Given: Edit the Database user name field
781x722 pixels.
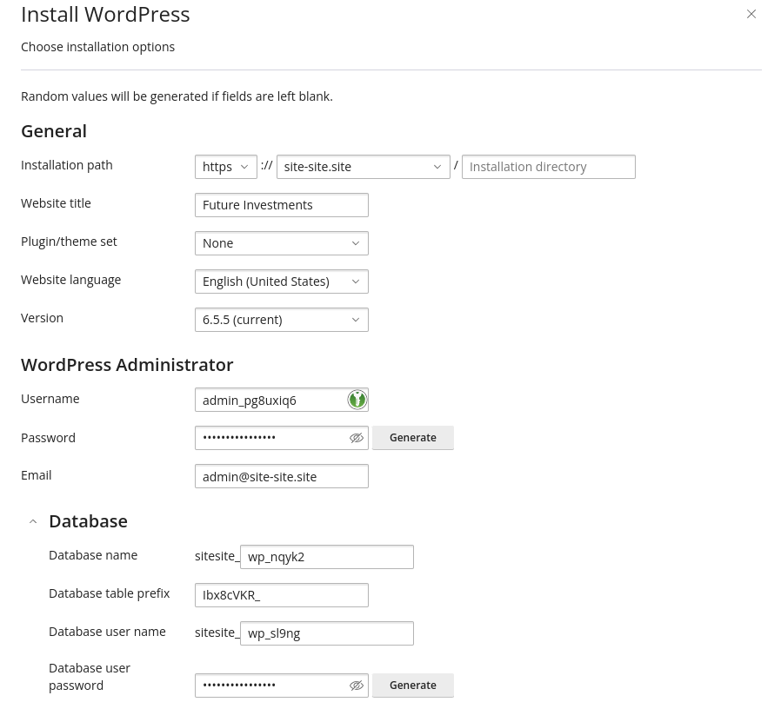Looking at the screenshot, I should [327, 633].
